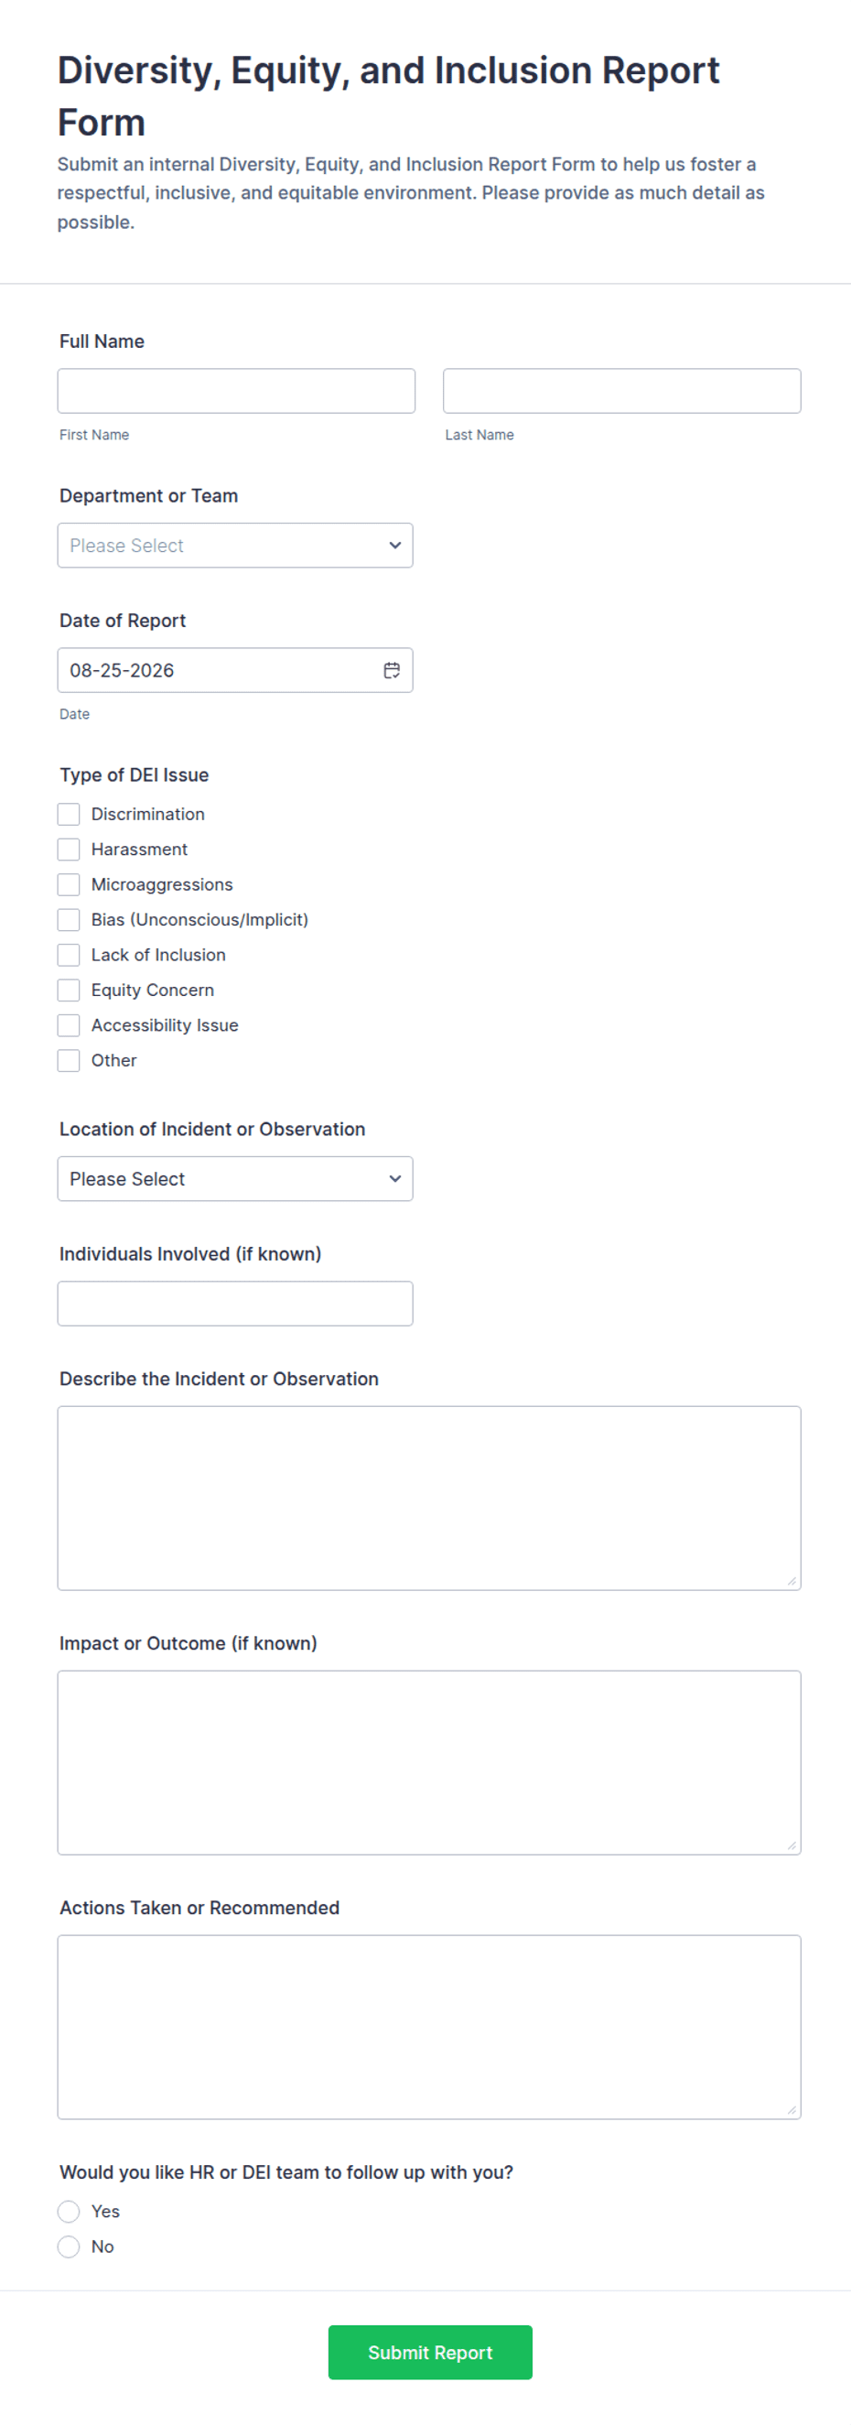Tick the Harassment checkbox
851x2425 pixels.
[69, 850]
